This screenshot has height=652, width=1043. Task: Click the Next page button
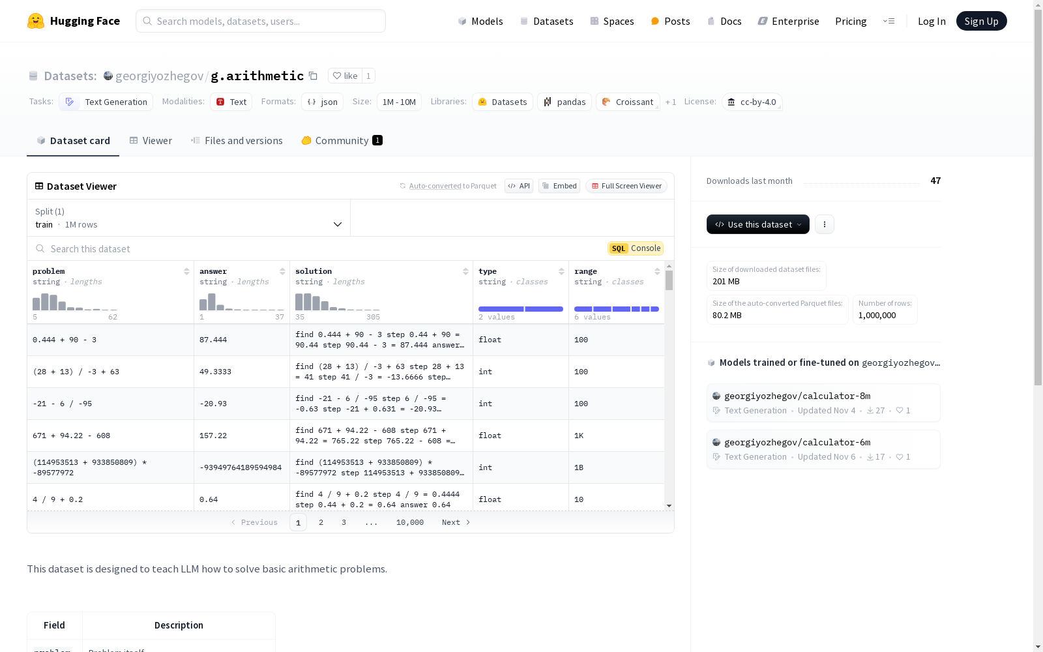[x=456, y=522]
